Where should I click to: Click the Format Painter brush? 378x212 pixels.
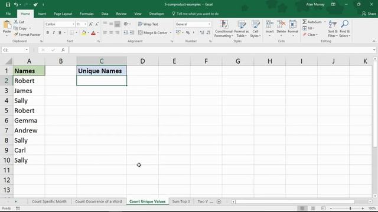pyautogui.click(x=27, y=35)
